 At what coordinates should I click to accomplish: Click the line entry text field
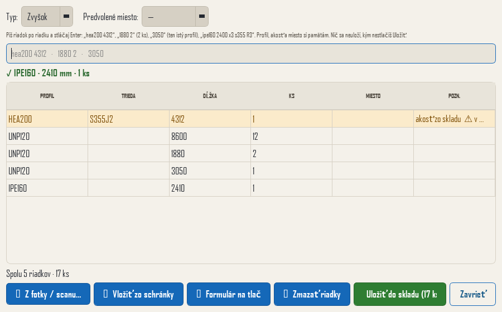(251, 53)
